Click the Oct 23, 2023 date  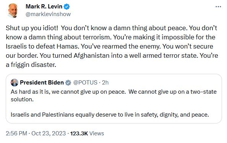[x=49, y=133]
